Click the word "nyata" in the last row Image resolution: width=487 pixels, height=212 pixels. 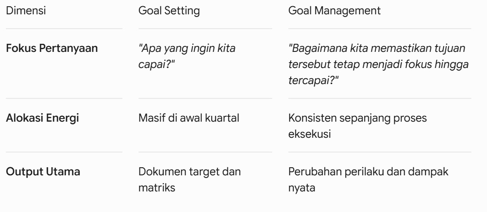click(x=302, y=188)
